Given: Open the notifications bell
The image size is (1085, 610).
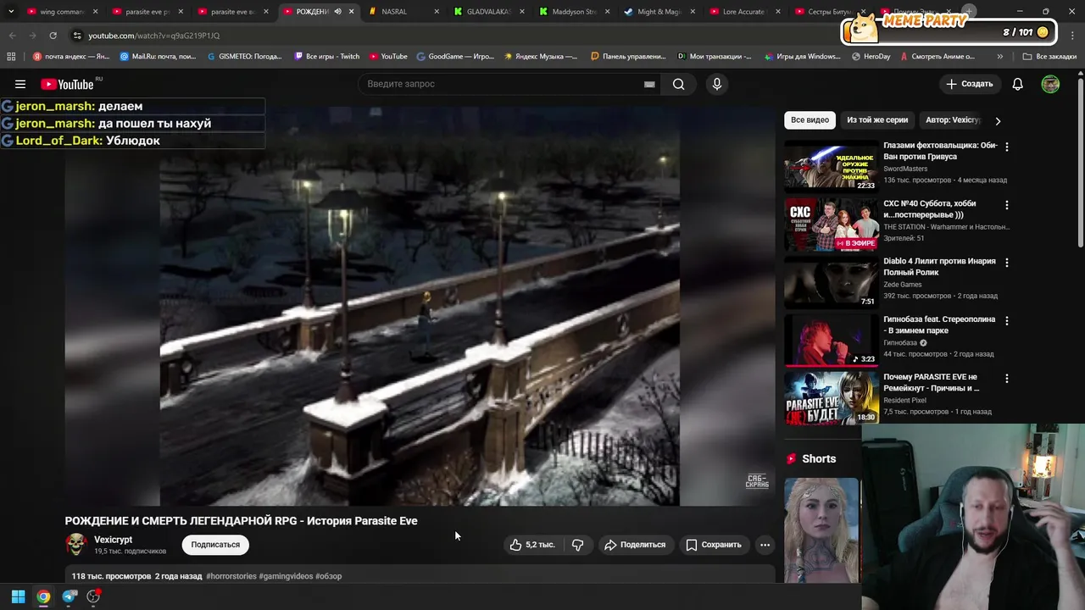Looking at the screenshot, I should [1018, 84].
